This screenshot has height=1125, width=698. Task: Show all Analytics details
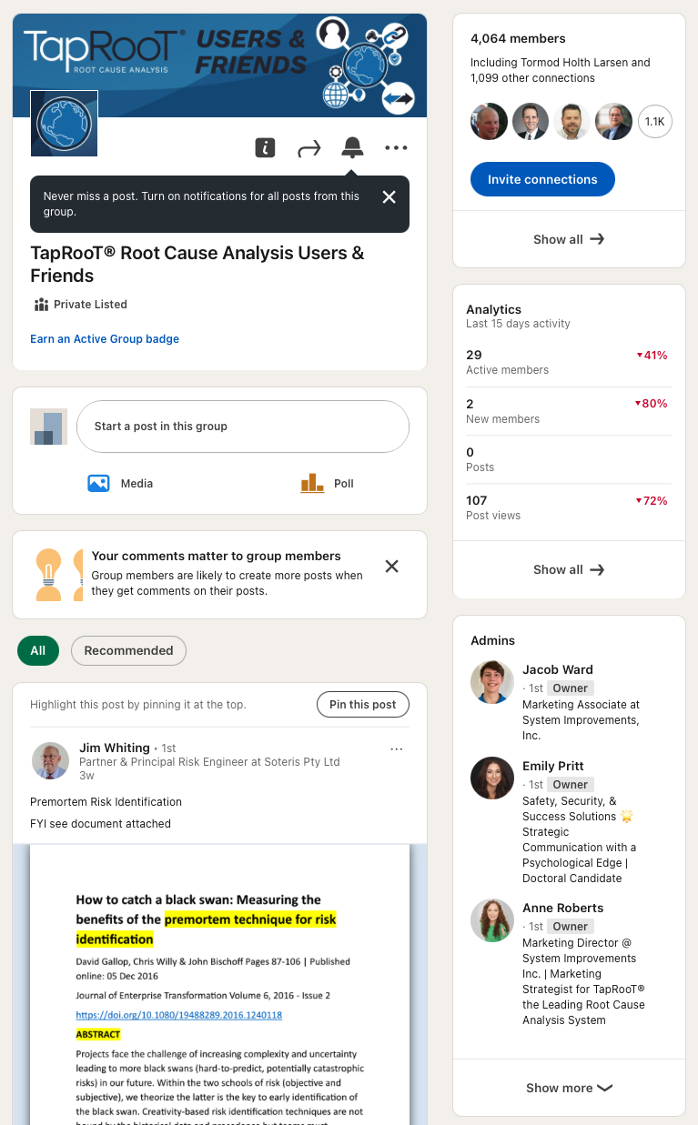pyautogui.click(x=569, y=569)
